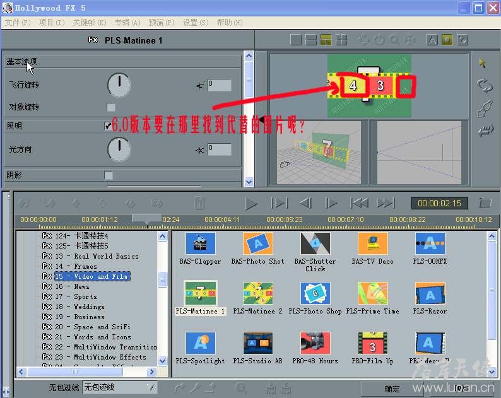Screen dimensions: 501x398
Task: Click 飞行旋转 rotation dial
Action: pos(119,85)
